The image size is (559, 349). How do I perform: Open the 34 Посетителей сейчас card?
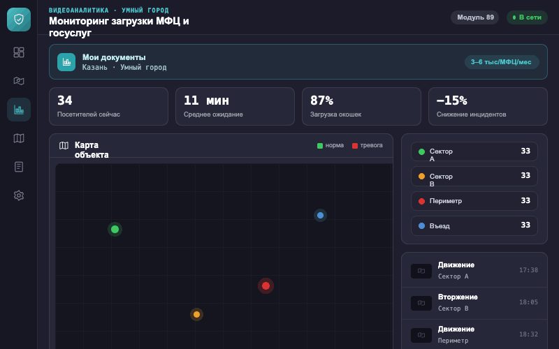108,107
